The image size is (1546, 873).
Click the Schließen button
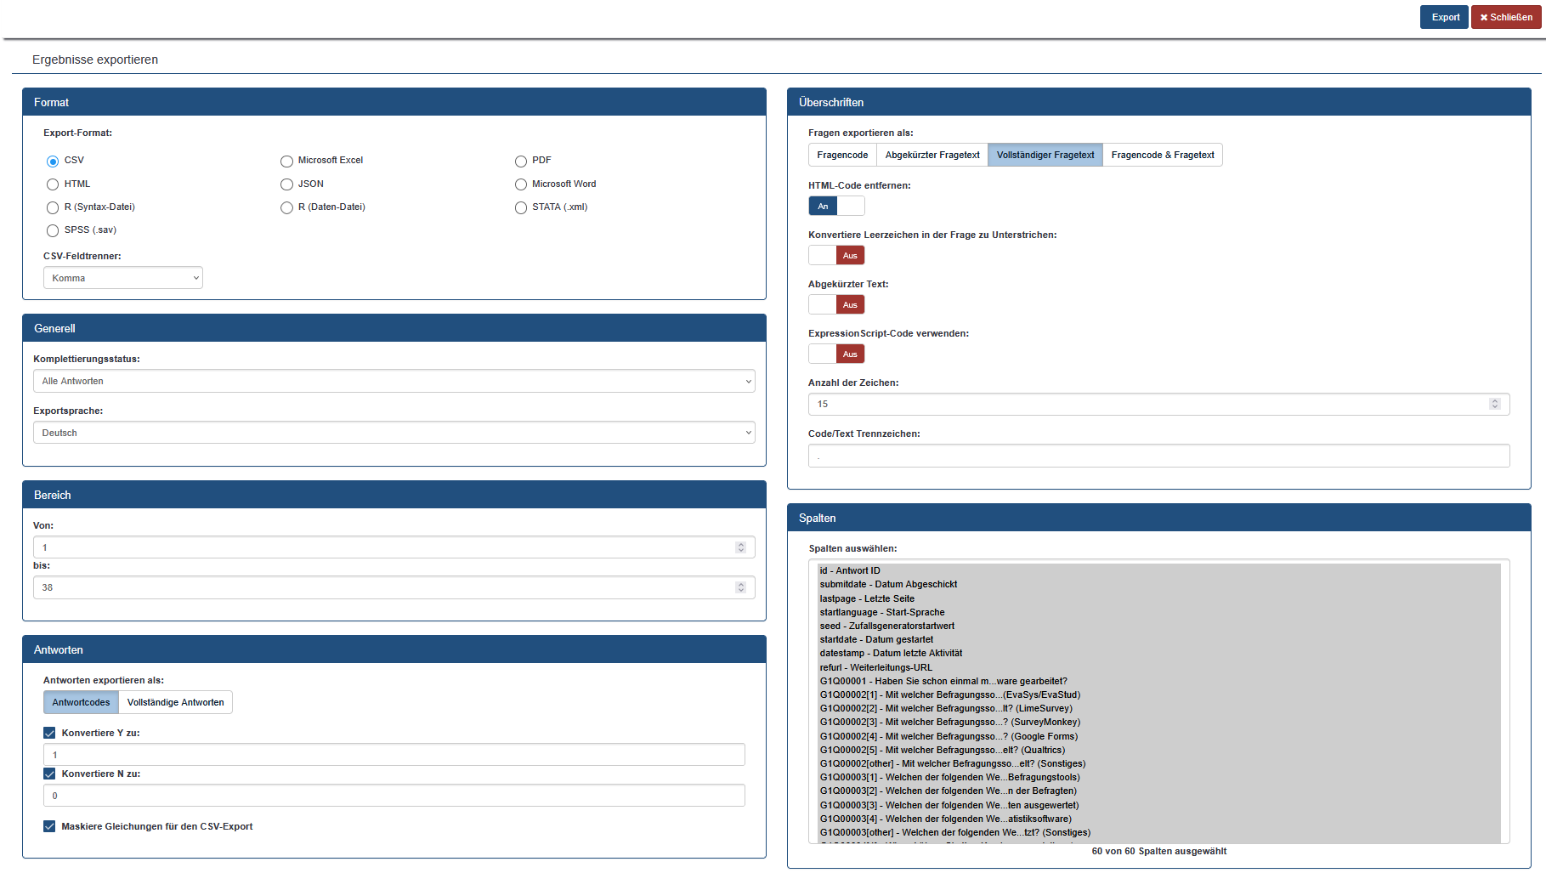click(1505, 17)
